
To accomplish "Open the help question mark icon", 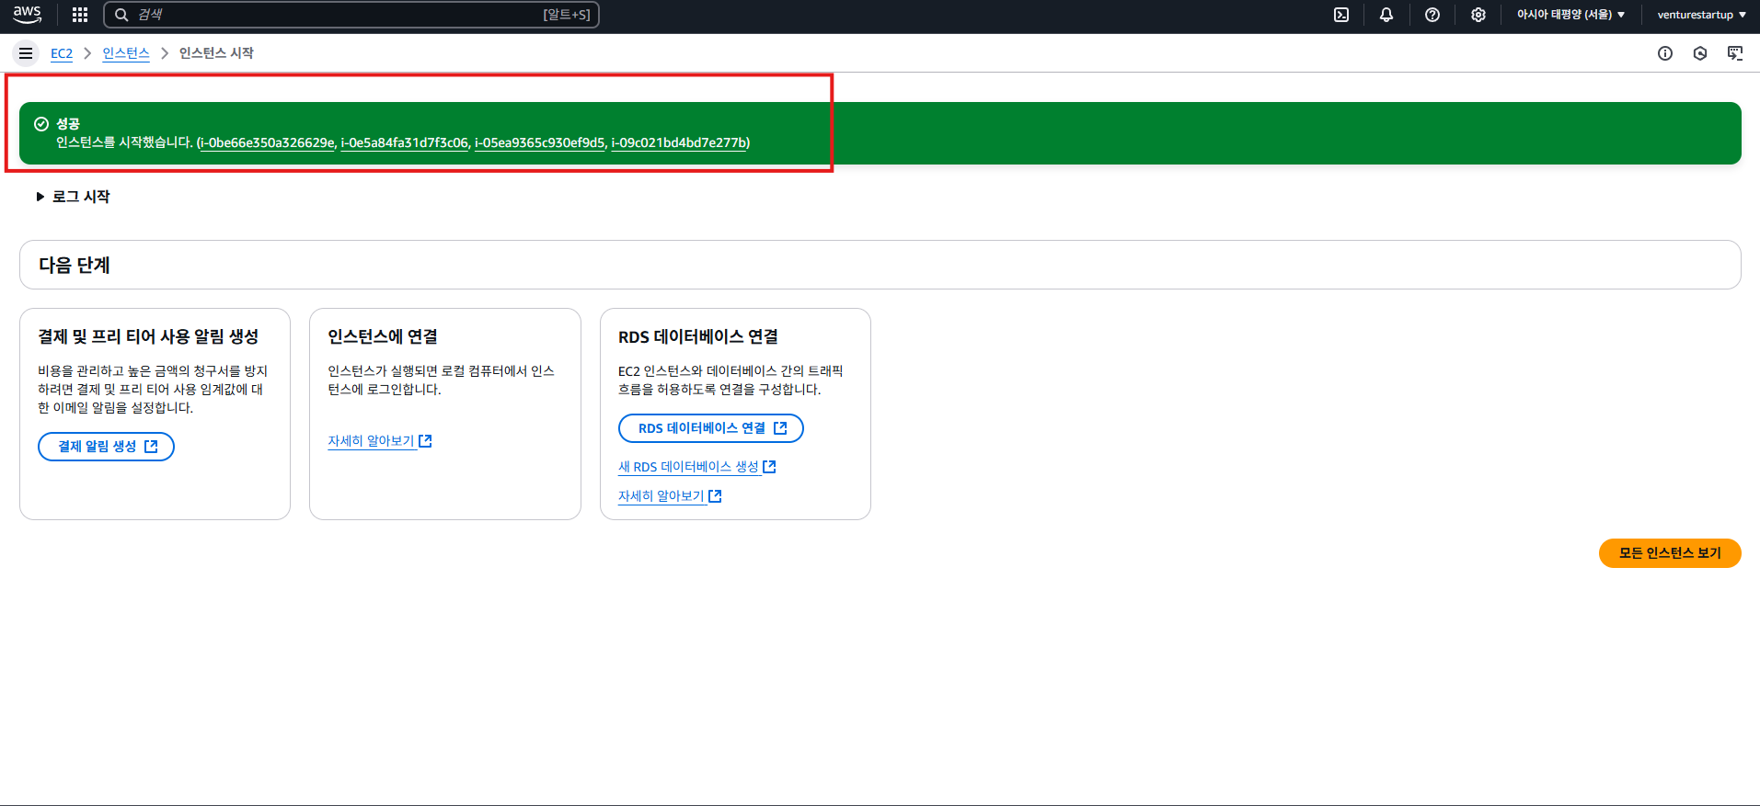I will coord(1432,15).
